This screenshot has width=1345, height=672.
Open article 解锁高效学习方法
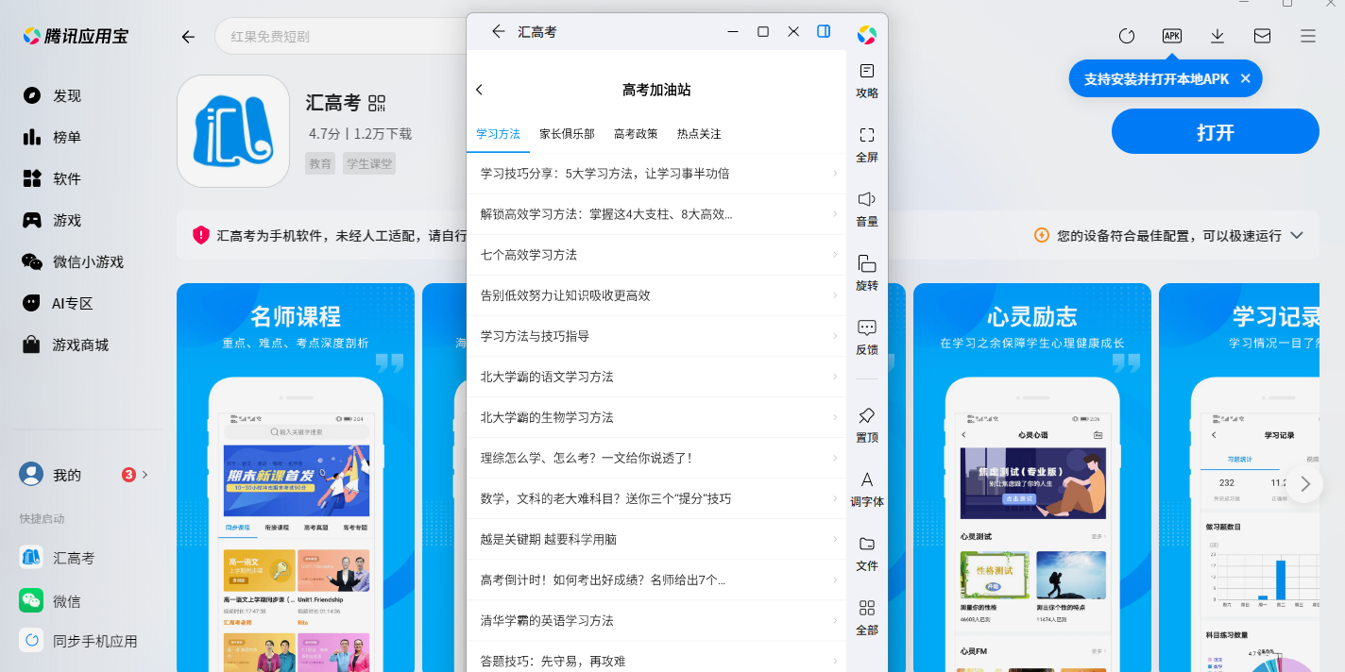tap(656, 214)
